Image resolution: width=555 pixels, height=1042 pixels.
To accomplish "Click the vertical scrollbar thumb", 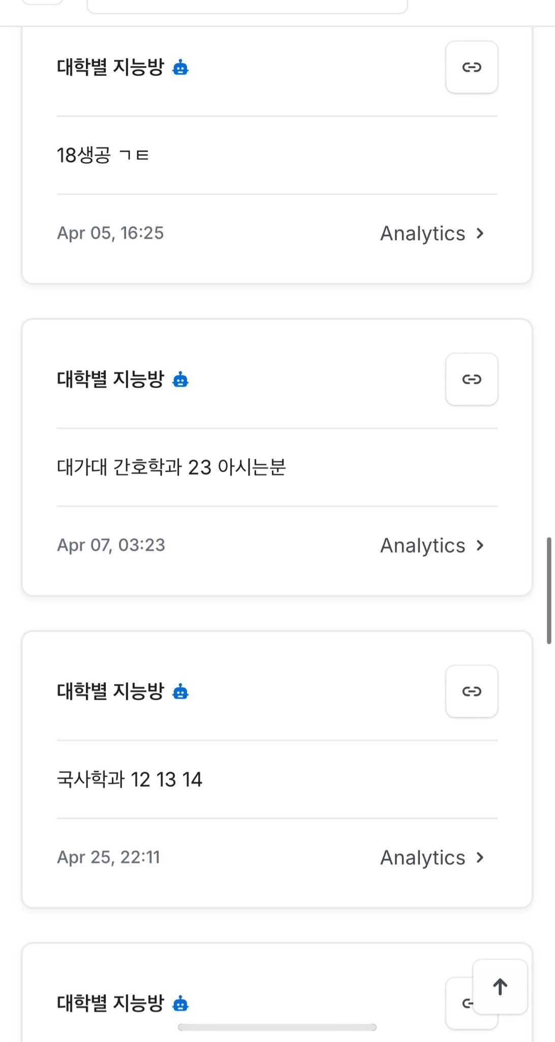I will point(549,590).
